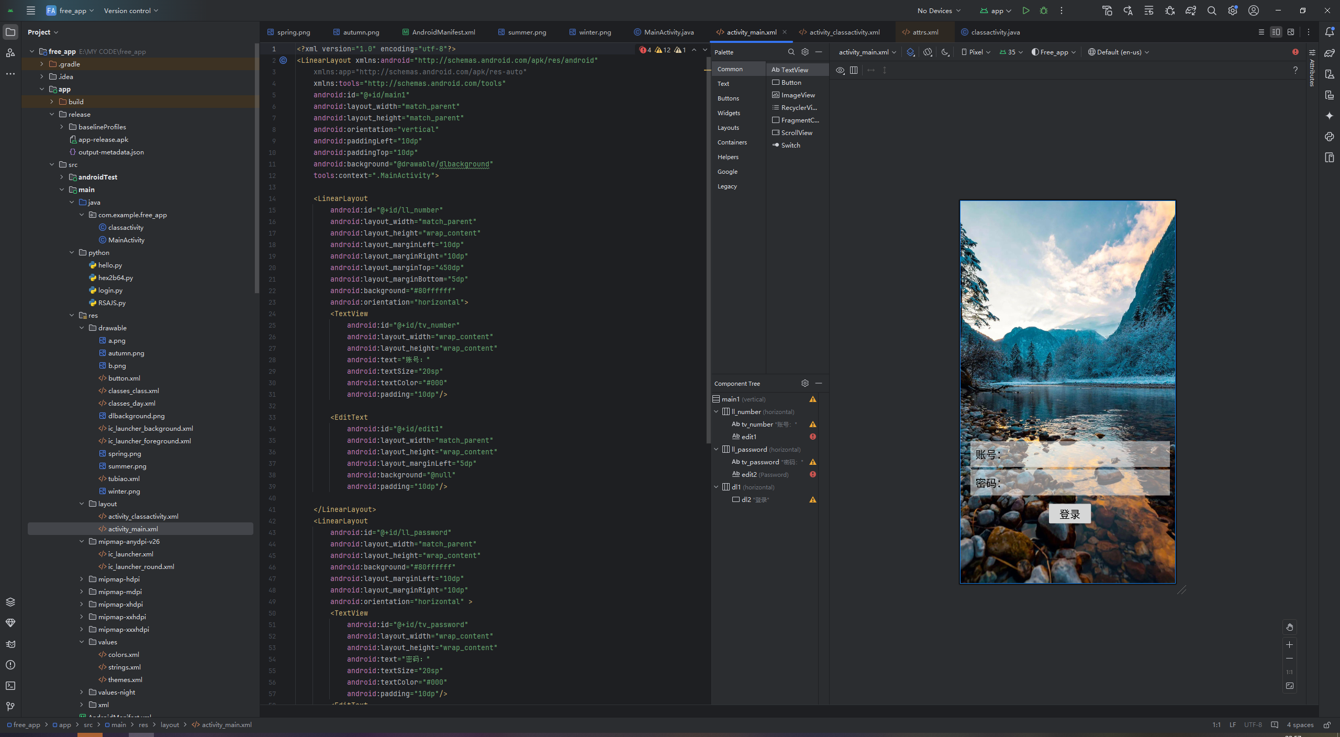Open the Default (en-us) locale dropdown
Image resolution: width=1340 pixels, height=737 pixels.
(x=1119, y=52)
